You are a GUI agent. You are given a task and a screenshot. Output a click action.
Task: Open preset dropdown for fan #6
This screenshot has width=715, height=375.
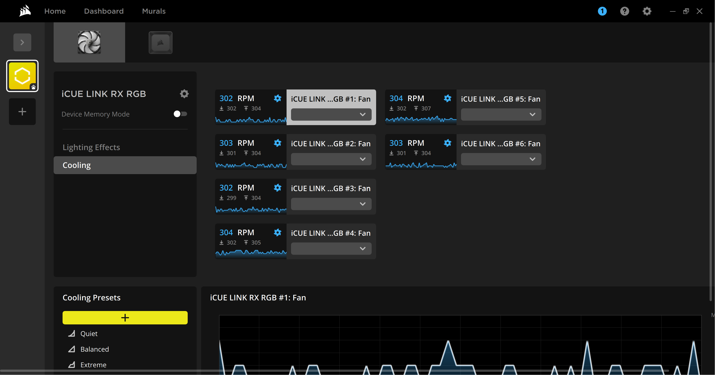point(501,159)
